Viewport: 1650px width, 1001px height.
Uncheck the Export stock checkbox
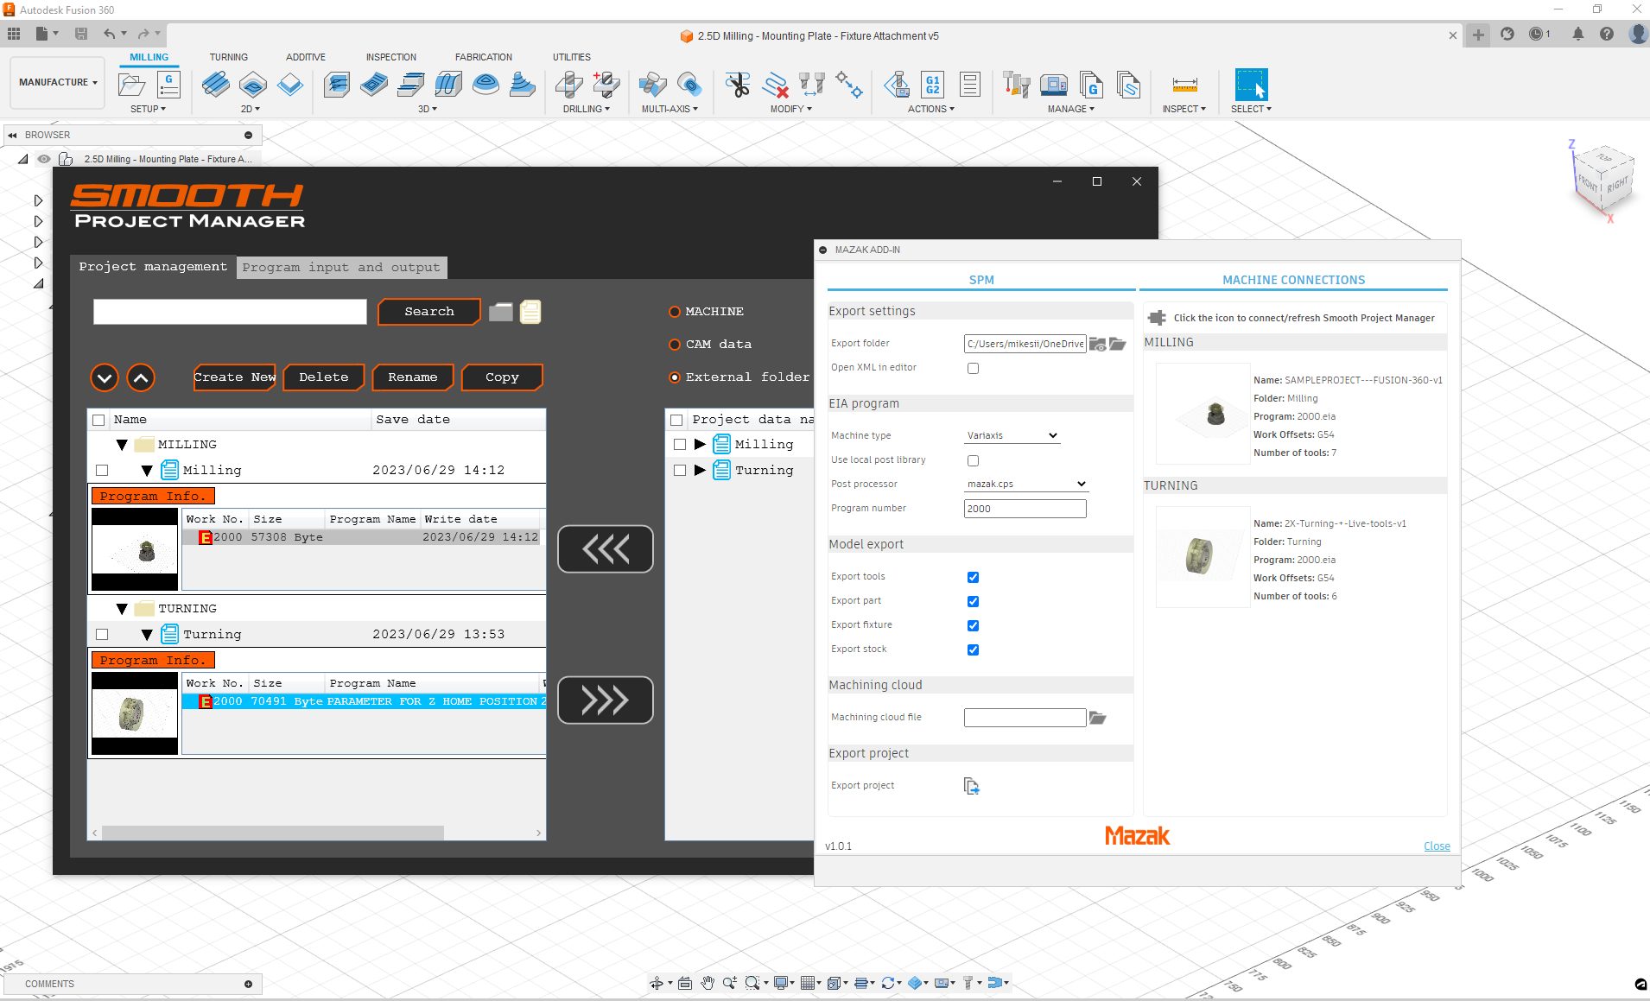974,649
